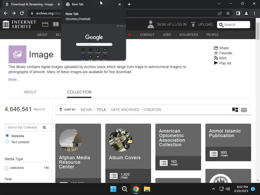260x195 pixels.
Task: Open the Anmol Islamic Publication card
Action: click(x=228, y=142)
